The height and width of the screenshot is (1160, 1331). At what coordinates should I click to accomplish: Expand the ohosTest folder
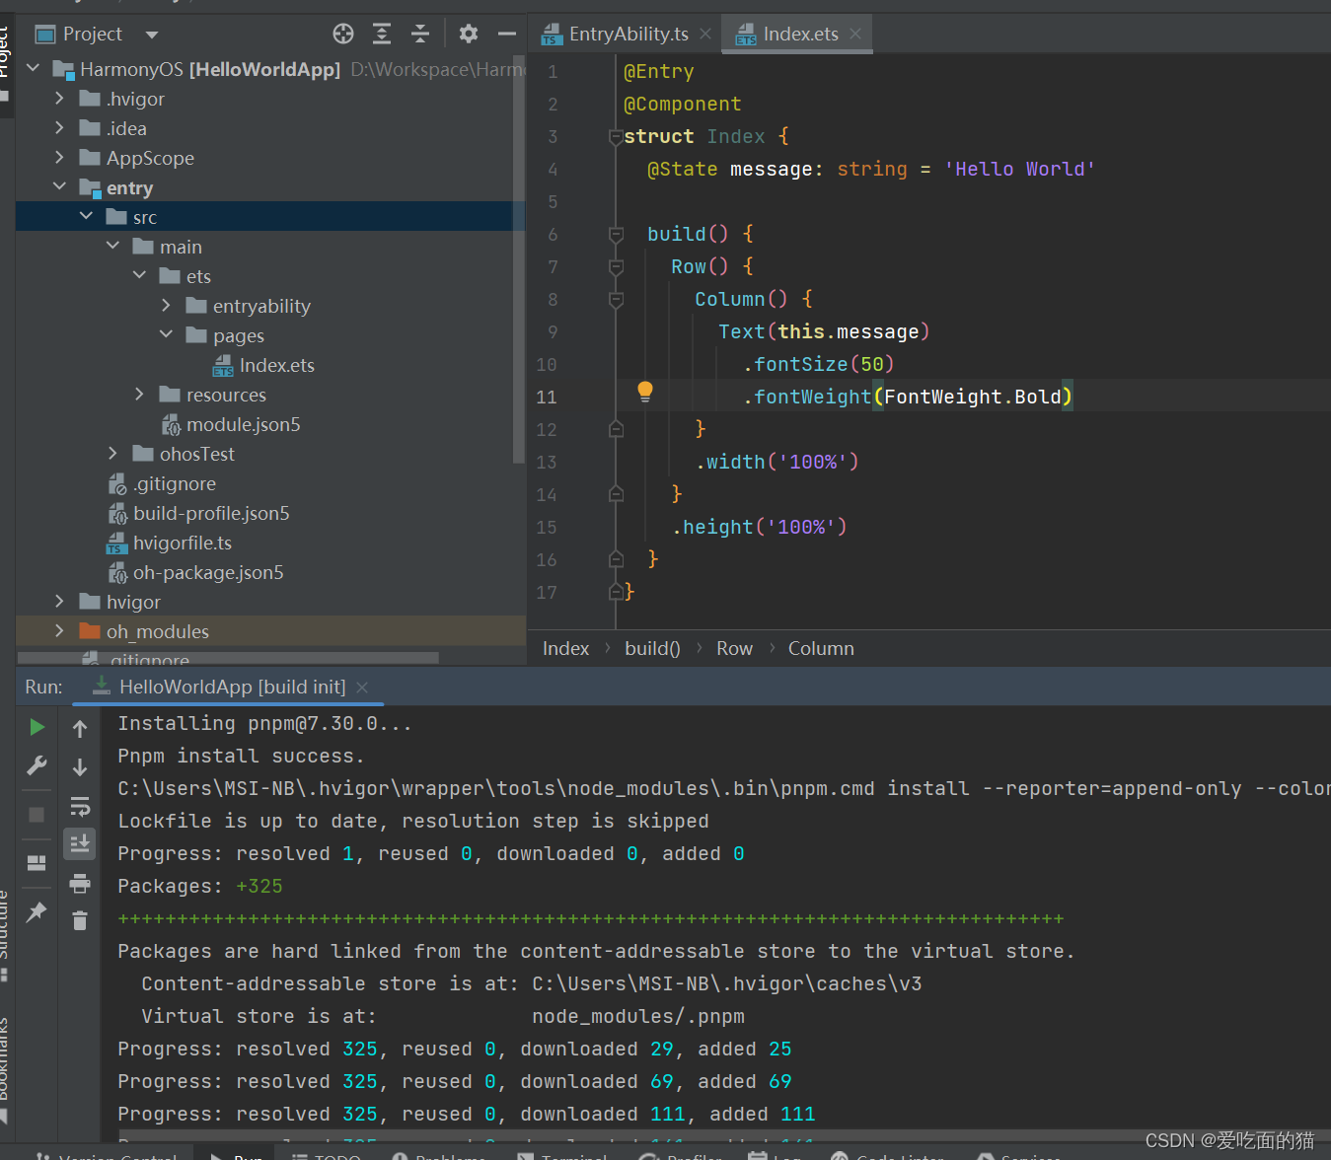point(112,453)
